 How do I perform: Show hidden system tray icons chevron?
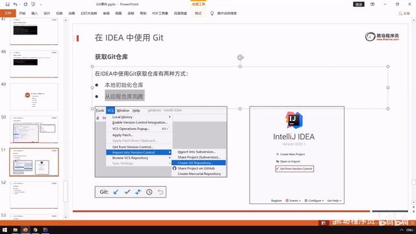pos(402,230)
